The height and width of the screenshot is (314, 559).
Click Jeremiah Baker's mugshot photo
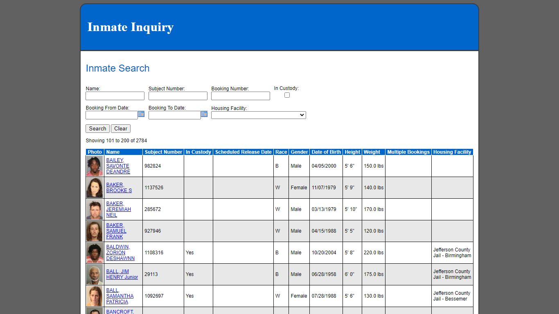95,209
